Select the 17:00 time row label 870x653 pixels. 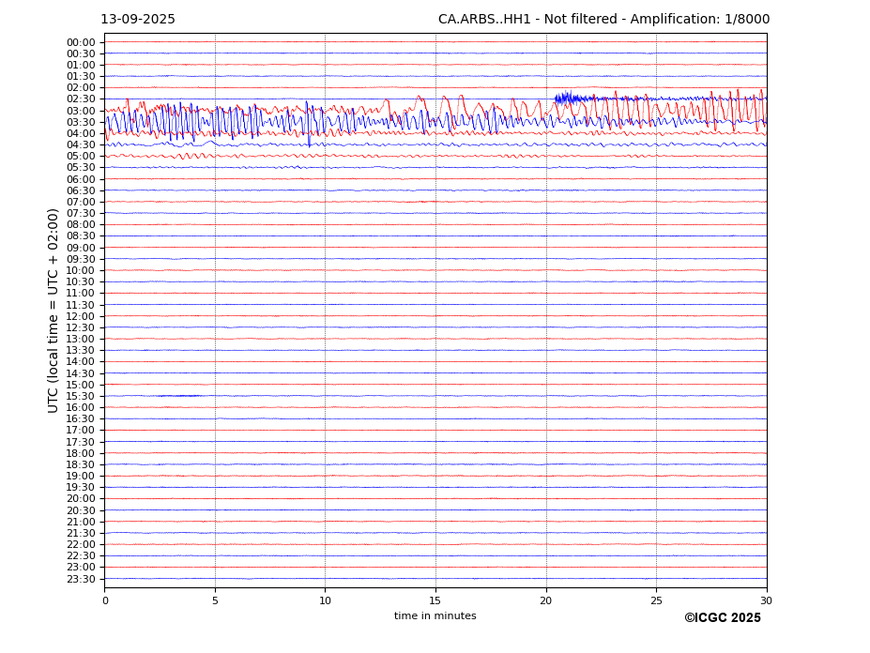81,431
